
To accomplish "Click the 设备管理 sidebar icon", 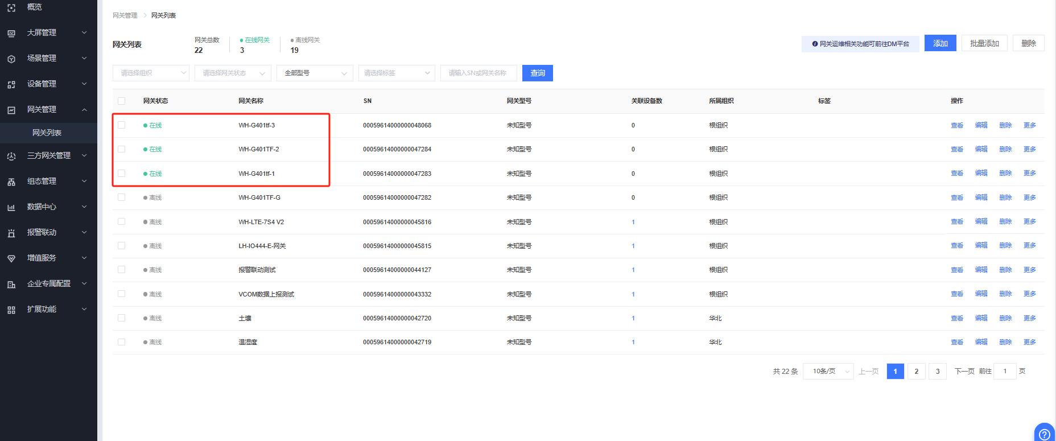I will coord(11,84).
